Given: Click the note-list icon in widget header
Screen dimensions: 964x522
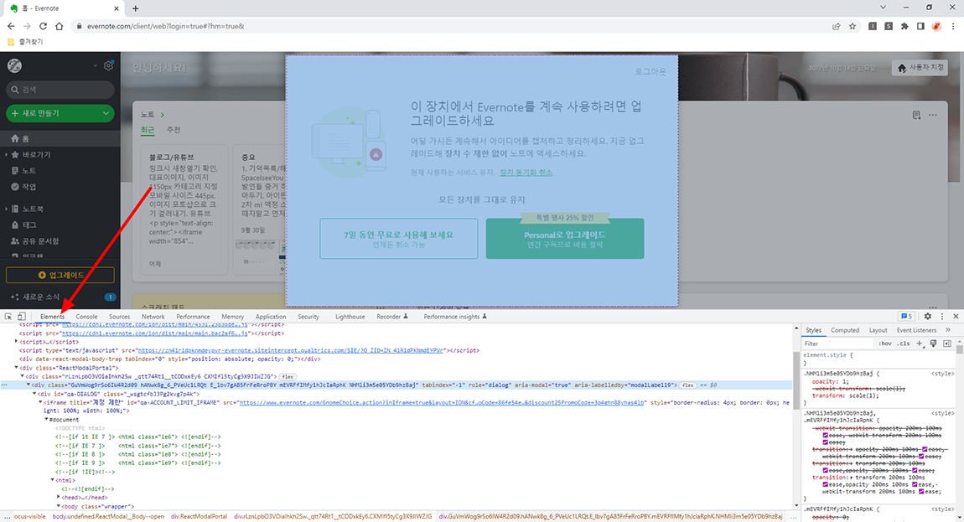Looking at the screenshot, I should coord(916,115).
